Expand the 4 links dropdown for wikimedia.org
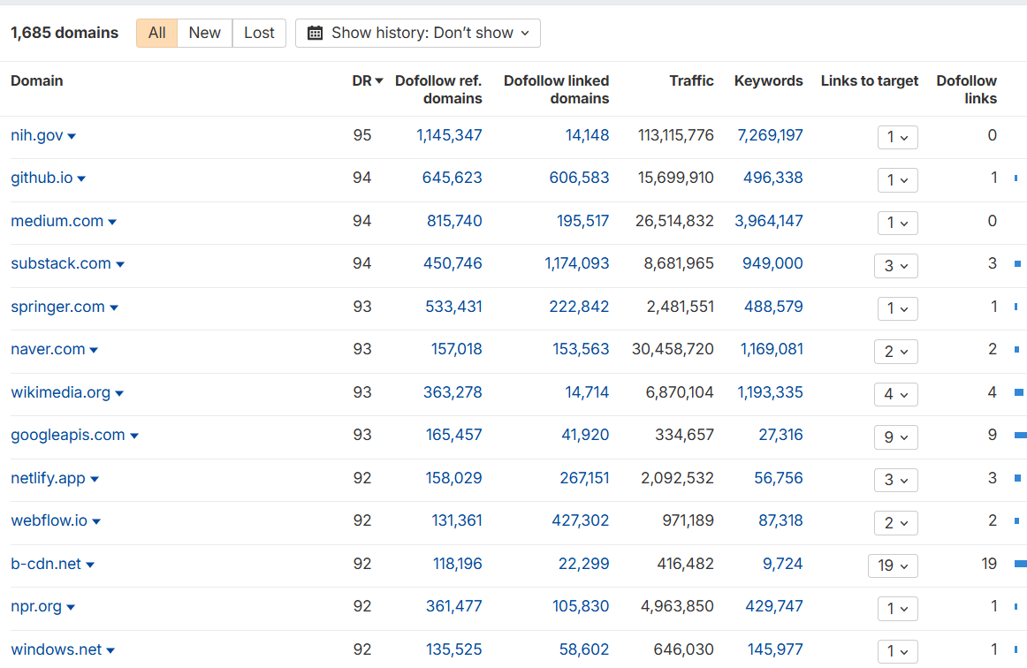Viewport: 1027px width, 668px height. pyautogui.click(x=896, y=394)
